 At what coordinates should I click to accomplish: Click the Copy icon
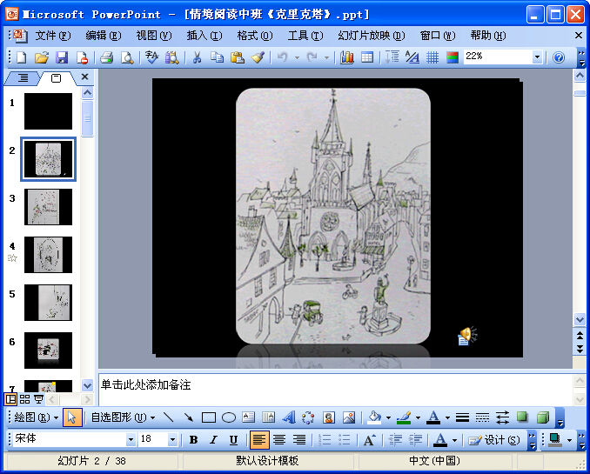217,57
